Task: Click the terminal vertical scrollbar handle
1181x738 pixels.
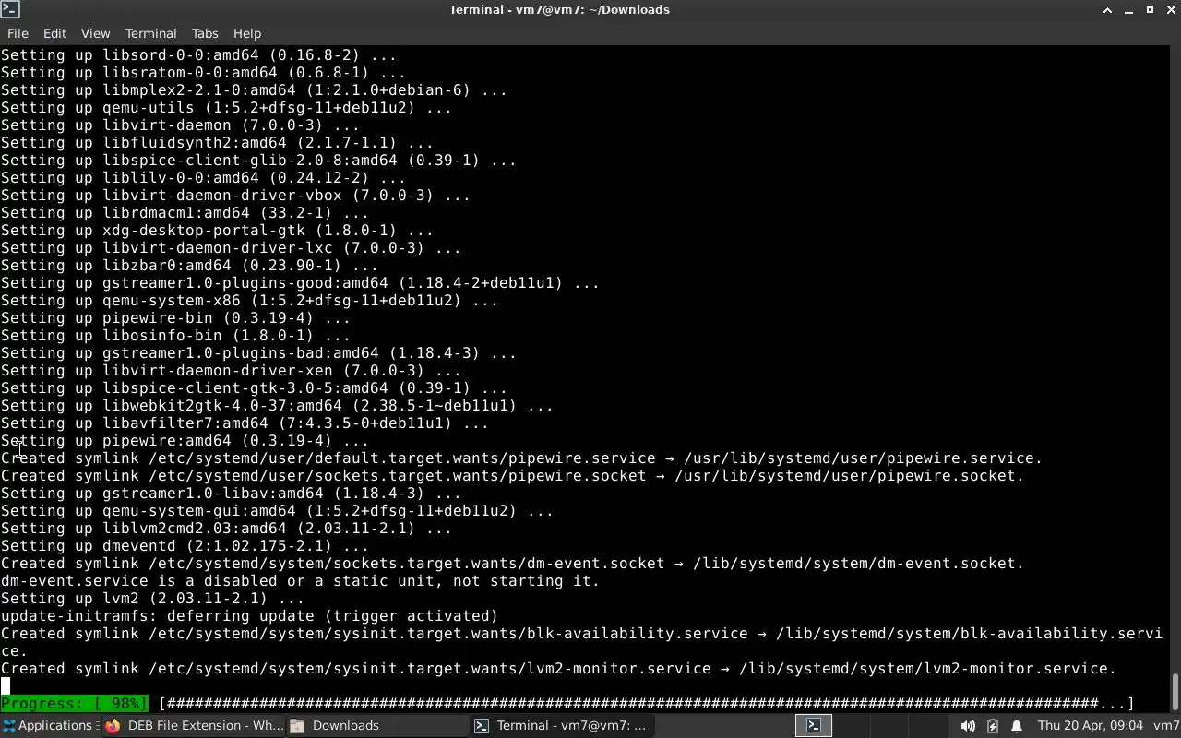Action: [x=1175, y=689]
